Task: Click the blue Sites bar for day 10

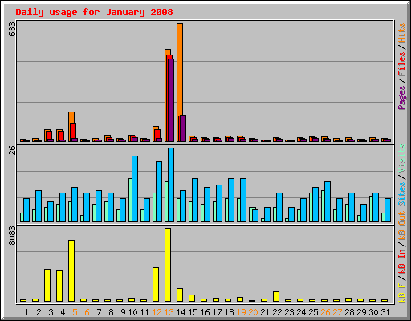Action: tap(135, 189)
